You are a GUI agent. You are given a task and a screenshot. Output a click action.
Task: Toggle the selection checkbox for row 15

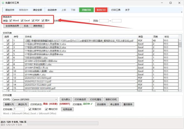point(8,88)
